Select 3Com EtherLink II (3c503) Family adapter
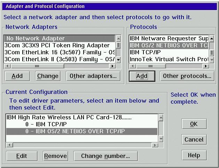Screen dimensions: 219x168 click(60, 59)
